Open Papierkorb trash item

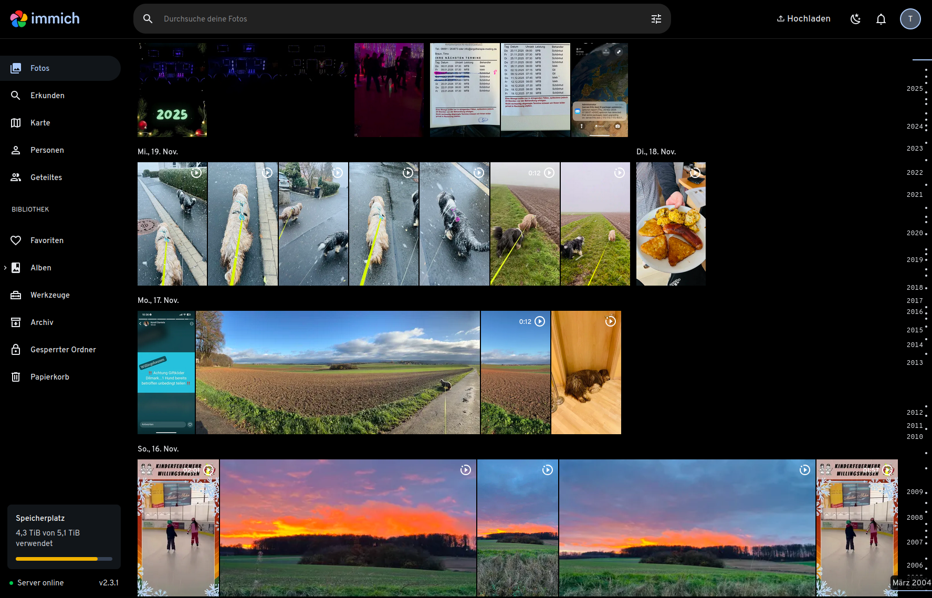(49, 377)
